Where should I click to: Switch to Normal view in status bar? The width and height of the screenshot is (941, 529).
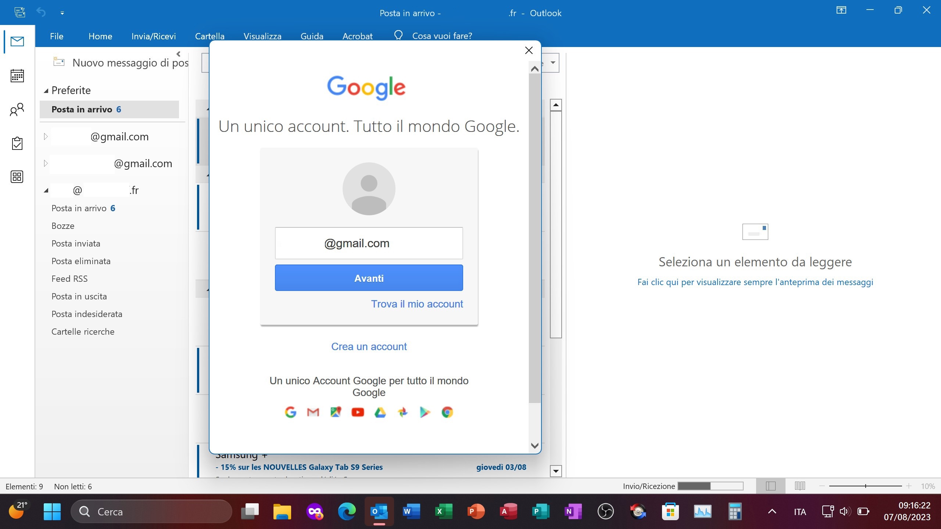click(771, 486)
